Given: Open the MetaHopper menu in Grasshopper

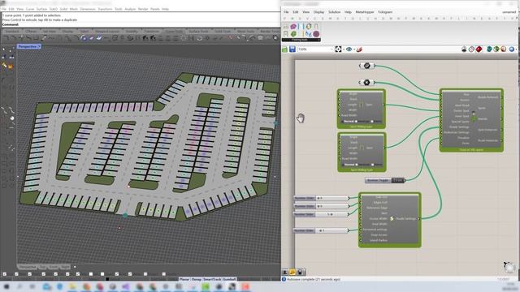Looking at the screenshot, I should coord(365,12).
